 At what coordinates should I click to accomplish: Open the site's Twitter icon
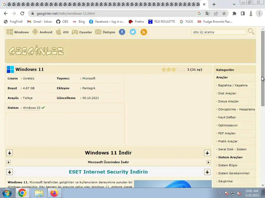pyautogui.click(x=133, y=32)
